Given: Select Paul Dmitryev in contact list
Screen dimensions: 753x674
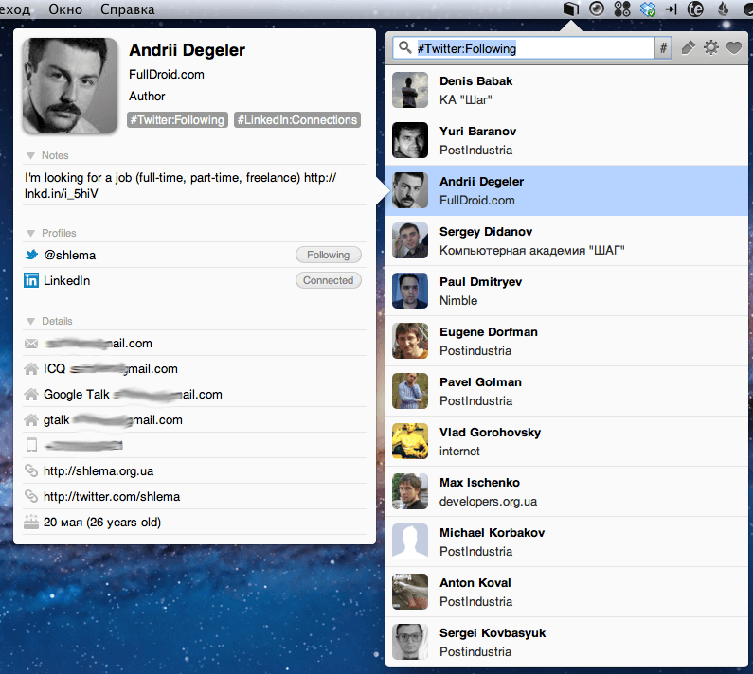Looking at the screenshot, I should click(566, 291).
